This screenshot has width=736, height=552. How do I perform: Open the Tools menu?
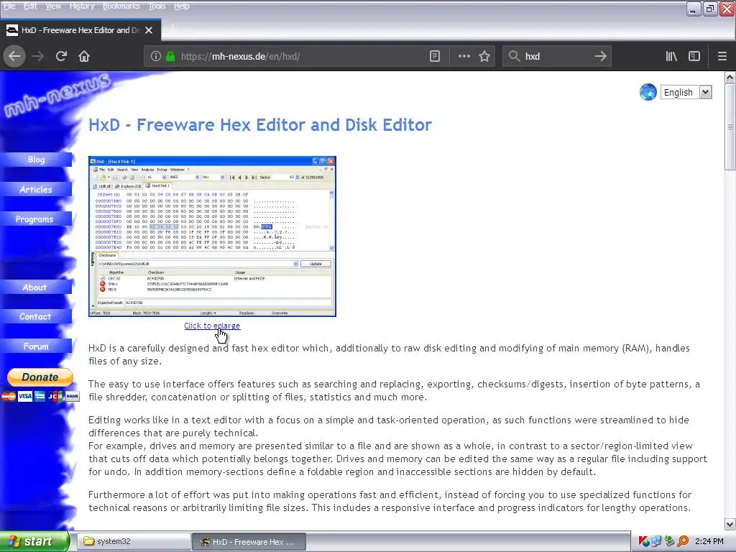(157, 6)
